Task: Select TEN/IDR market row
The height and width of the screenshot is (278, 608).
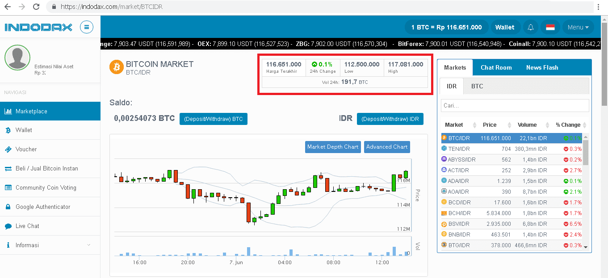Action: click(512, 149)
